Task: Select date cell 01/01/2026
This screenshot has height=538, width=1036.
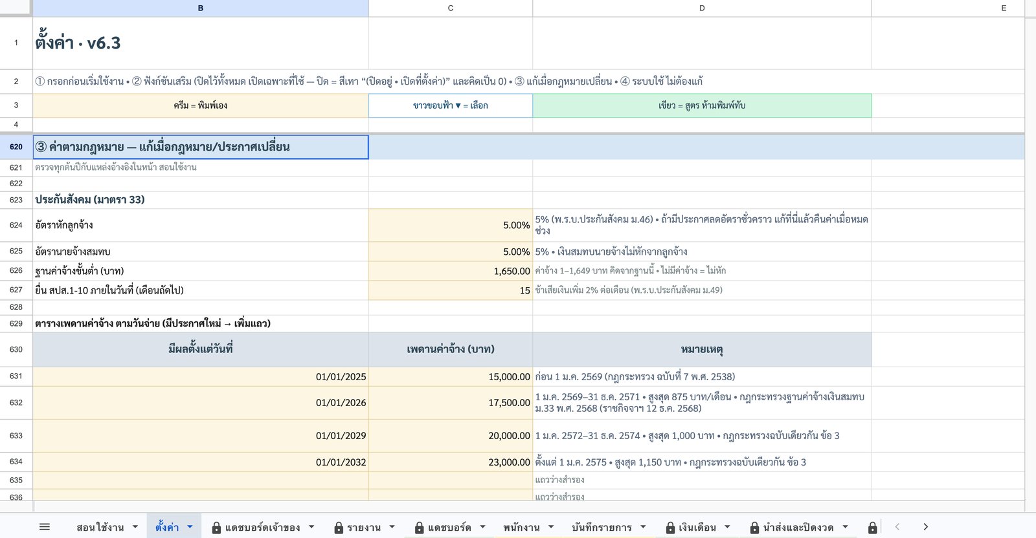Action: point(201,402)
